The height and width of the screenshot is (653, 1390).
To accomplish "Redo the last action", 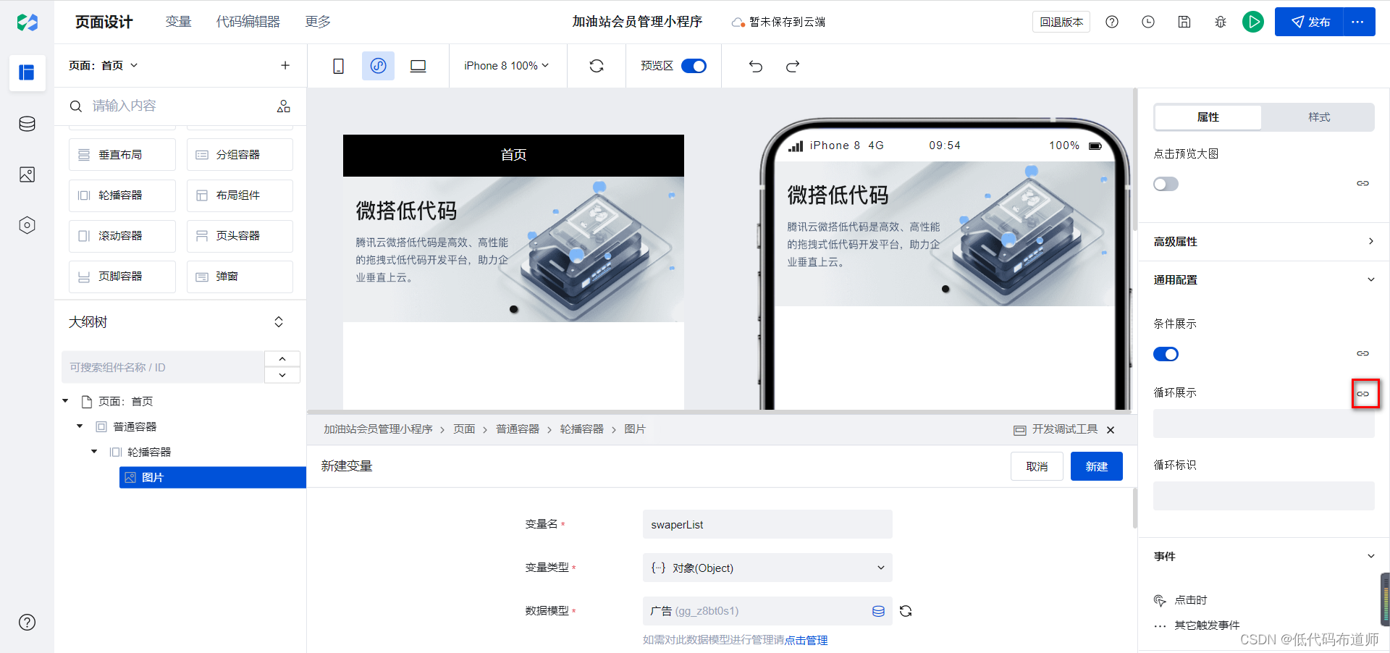I will 793,67.
